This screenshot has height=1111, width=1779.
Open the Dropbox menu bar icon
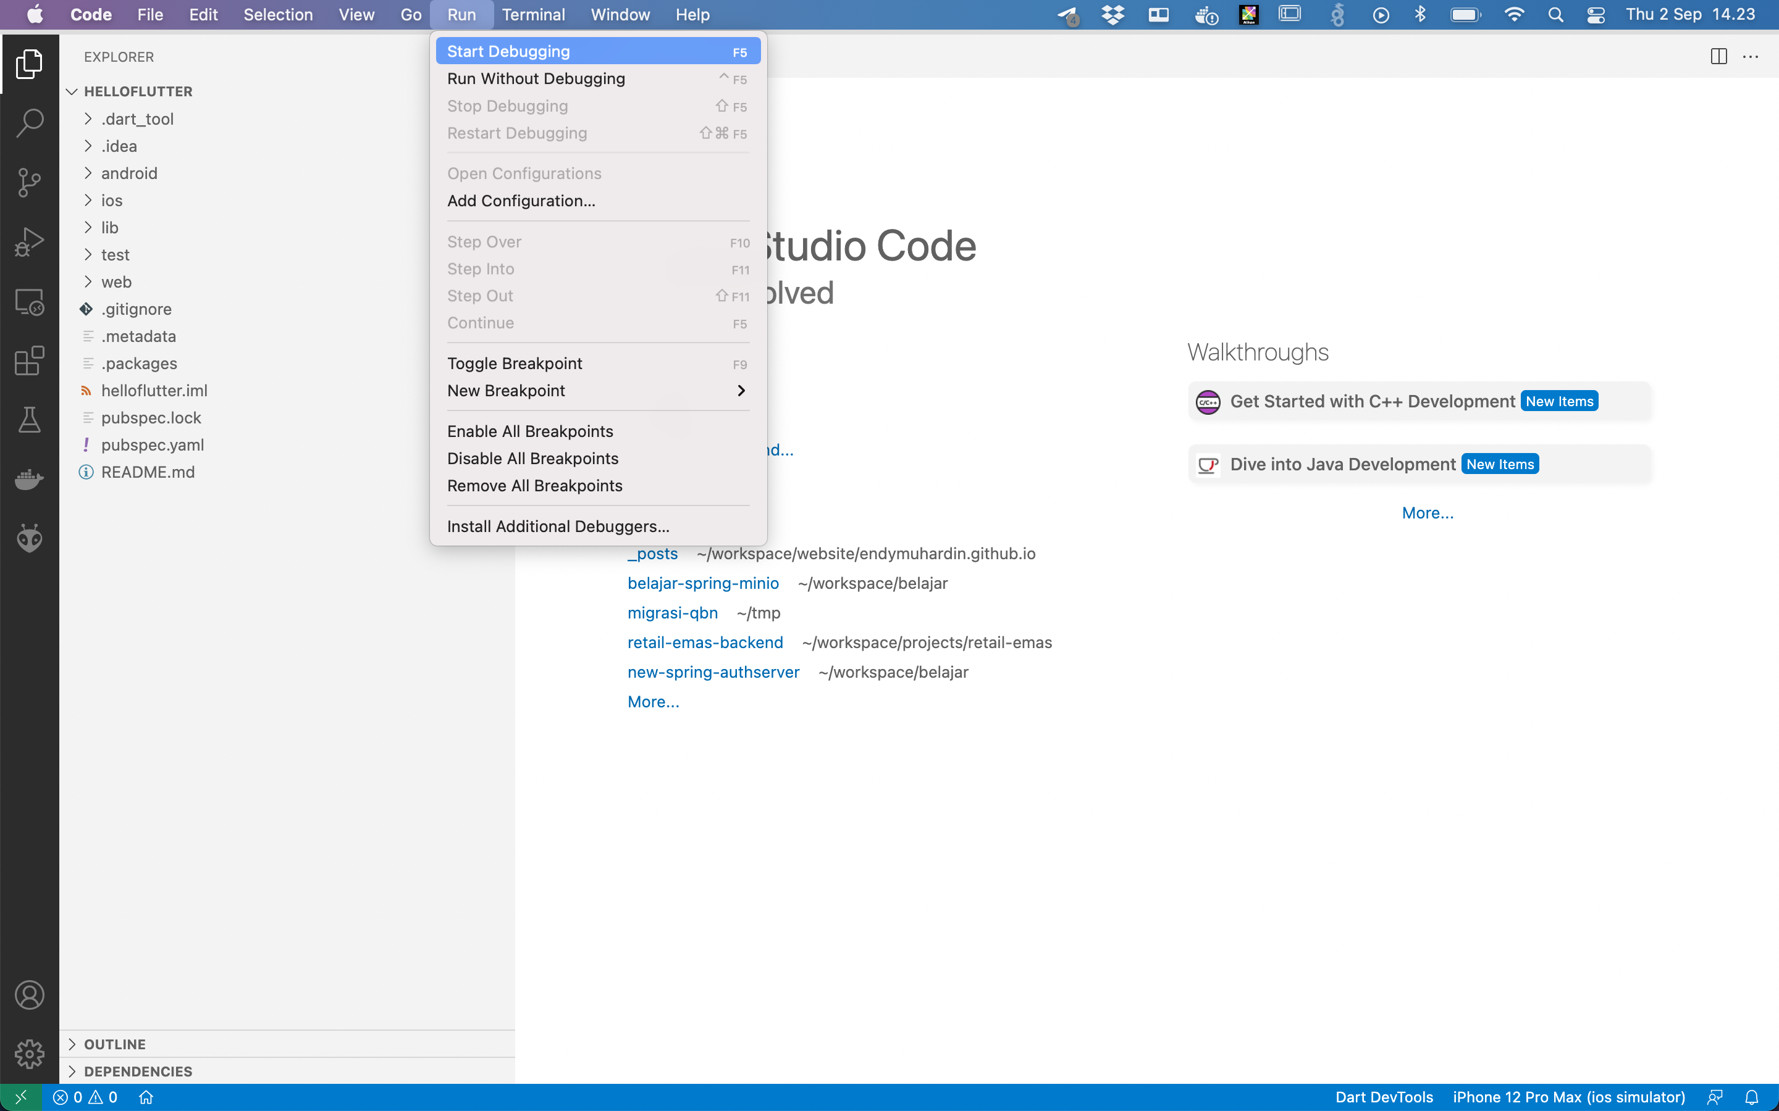[1113, 15]
